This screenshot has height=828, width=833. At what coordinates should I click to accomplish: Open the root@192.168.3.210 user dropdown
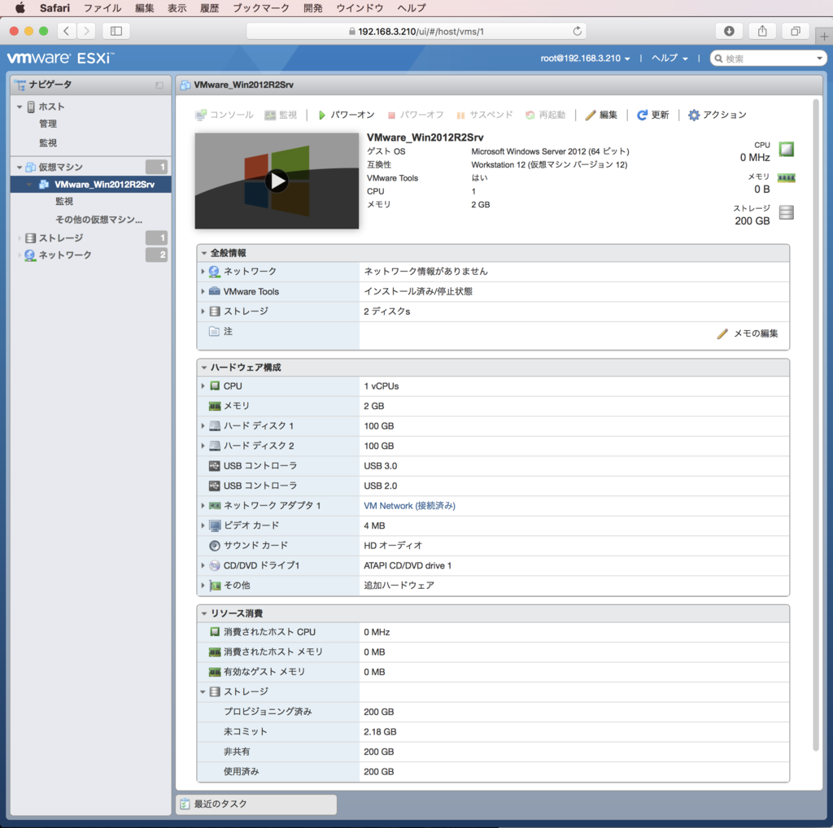[585, 59]
